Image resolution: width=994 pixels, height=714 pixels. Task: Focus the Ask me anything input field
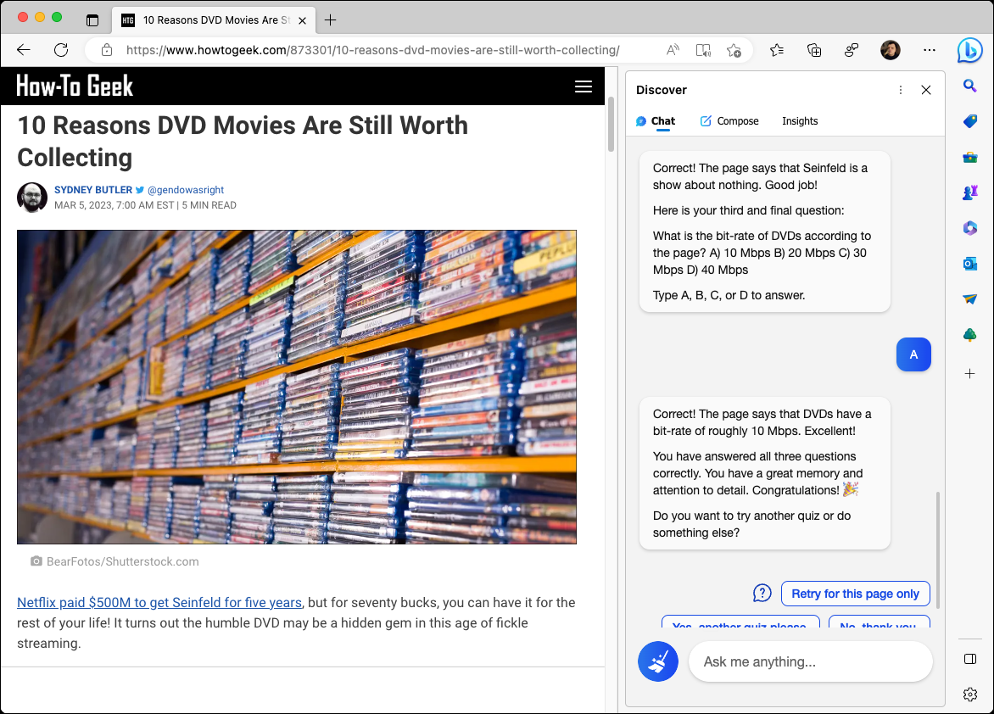tap(810, 661)
